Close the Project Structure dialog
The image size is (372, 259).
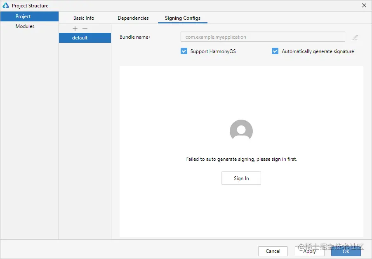coord(364,5)
